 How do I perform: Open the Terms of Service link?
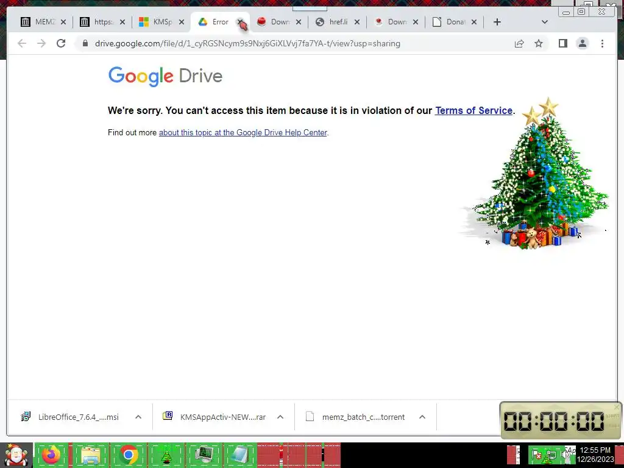473,111
